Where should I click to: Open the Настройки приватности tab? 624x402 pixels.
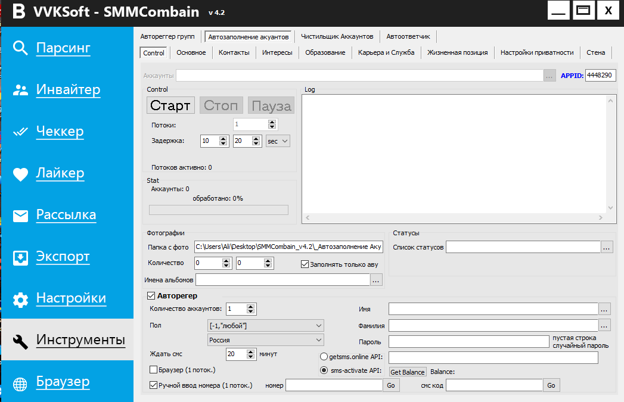[536, 52]
